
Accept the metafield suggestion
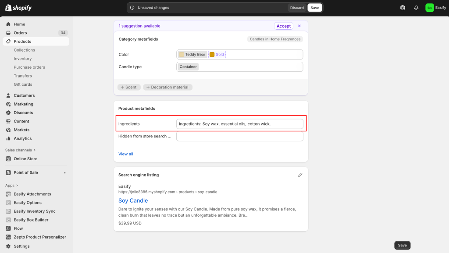[x=283, y=26]
